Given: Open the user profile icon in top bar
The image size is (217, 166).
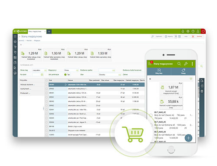Looking at the screenshot, I should pyautogui.click(x=198, y=31).
